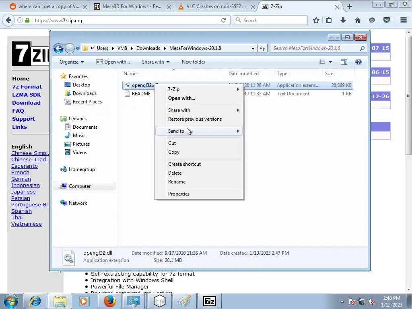Screen dimensions: 412x309
Task: Click the opengl32.dll file icon
Action: pyautogui.click(x=127, y=85)
